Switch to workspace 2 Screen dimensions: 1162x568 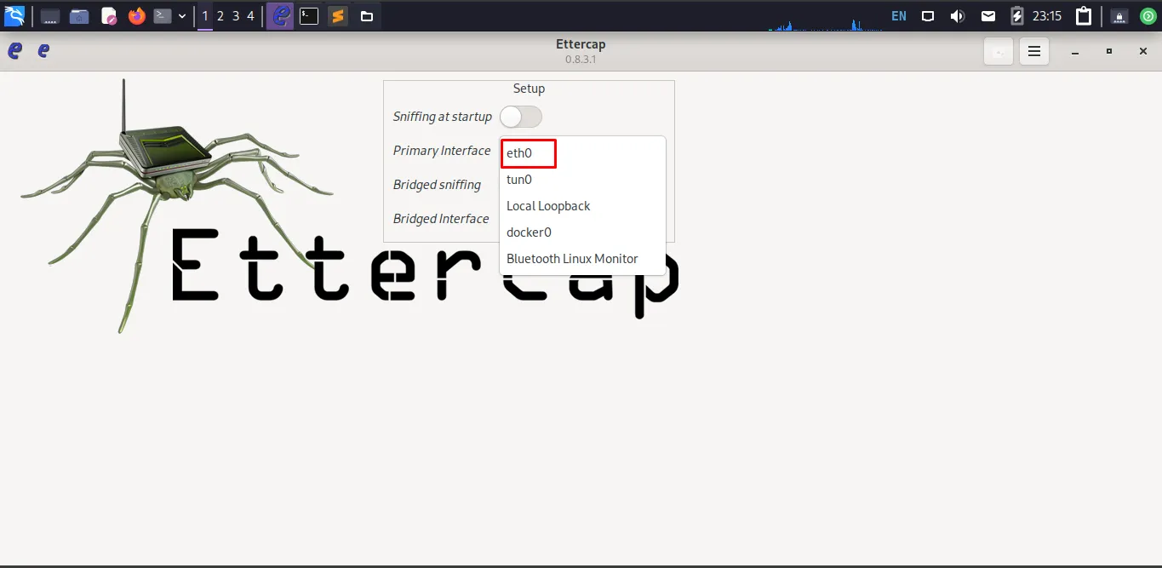218,15
